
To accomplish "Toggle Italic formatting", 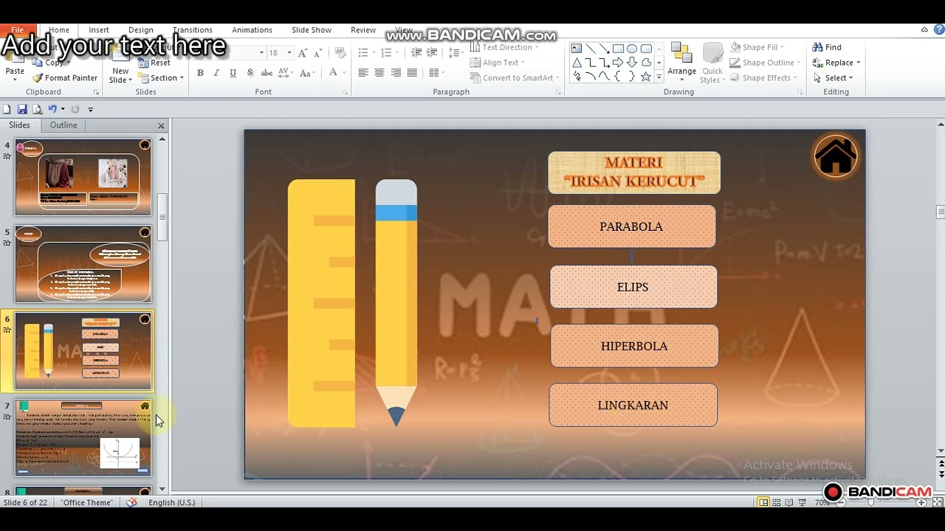I will click(216, 72).
